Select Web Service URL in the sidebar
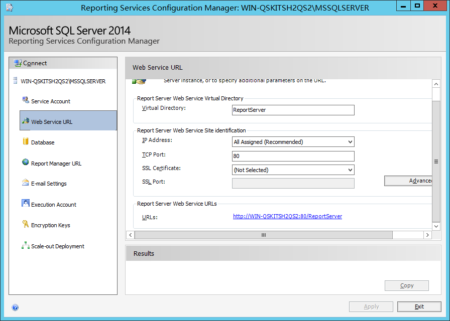Screen dimensions: 450x321 [x=68, y=121]
